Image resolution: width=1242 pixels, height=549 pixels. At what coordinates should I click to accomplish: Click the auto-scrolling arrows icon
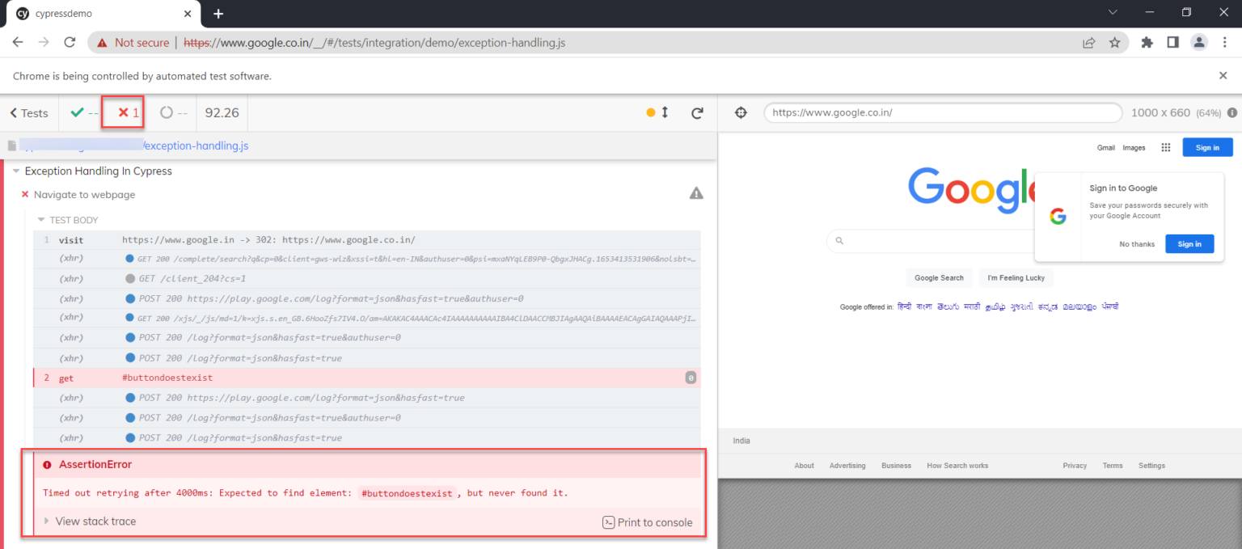click(x=665, y=113)
